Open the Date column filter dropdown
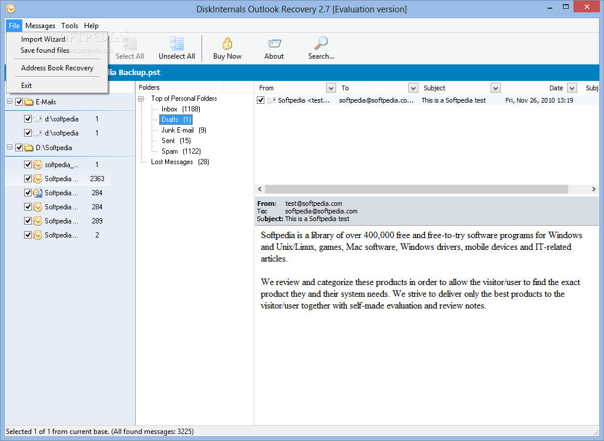 572,88
